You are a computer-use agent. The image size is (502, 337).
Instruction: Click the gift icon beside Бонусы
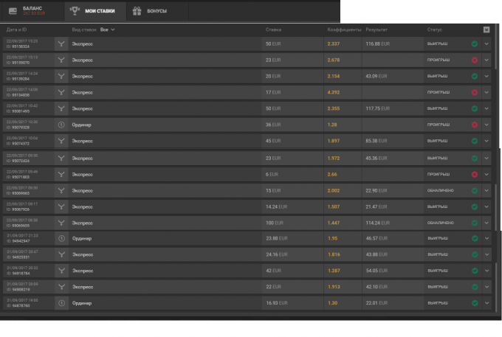[x=137, y=11]
